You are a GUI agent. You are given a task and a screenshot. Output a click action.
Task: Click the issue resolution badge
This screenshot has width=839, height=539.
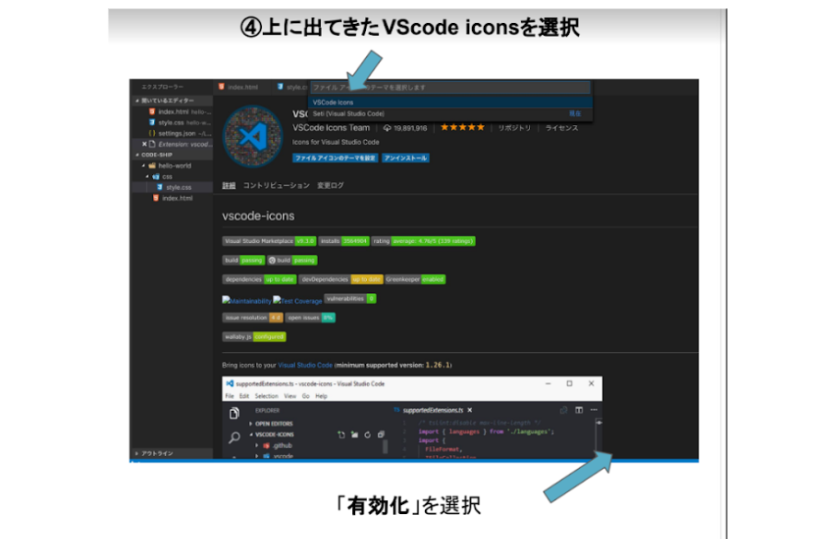[252, 318]
